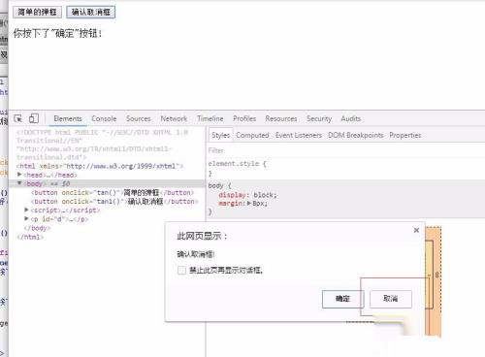Open the Event Listeners tab
This screenshot has height=357, width=485.
(299, 135)
